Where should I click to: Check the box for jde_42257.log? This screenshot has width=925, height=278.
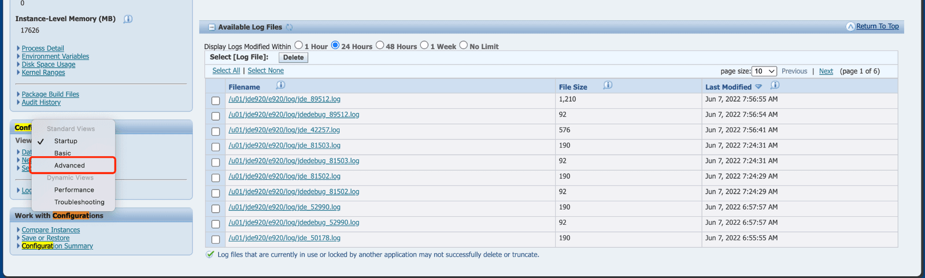coord(216,132)
